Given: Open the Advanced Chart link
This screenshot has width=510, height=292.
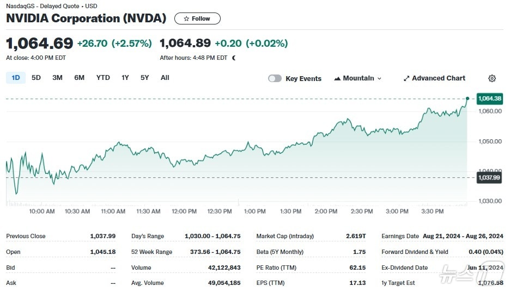Looking at the screenshot, I should tap(438, 78).
